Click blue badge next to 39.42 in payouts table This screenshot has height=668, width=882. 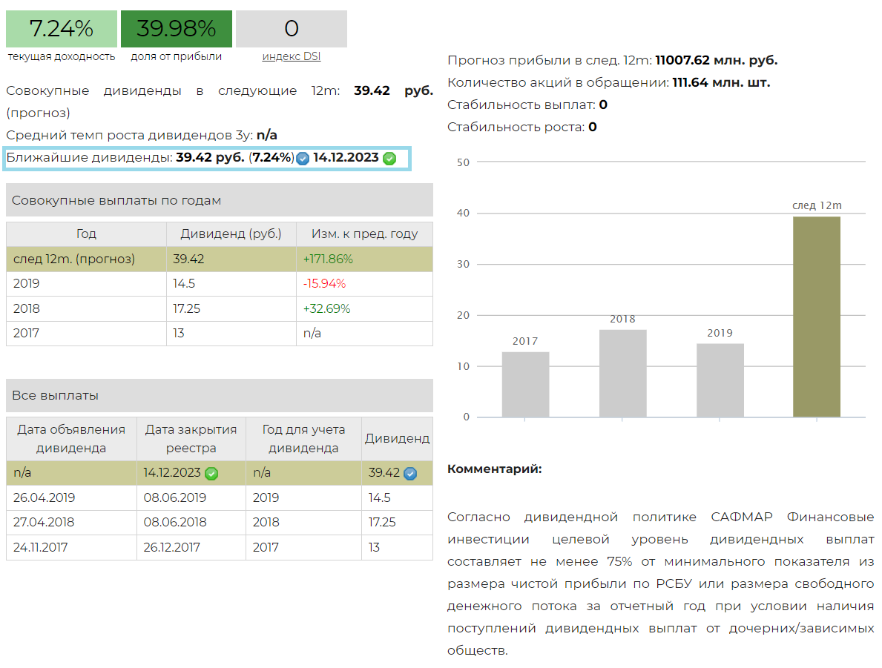coord(410,473)
